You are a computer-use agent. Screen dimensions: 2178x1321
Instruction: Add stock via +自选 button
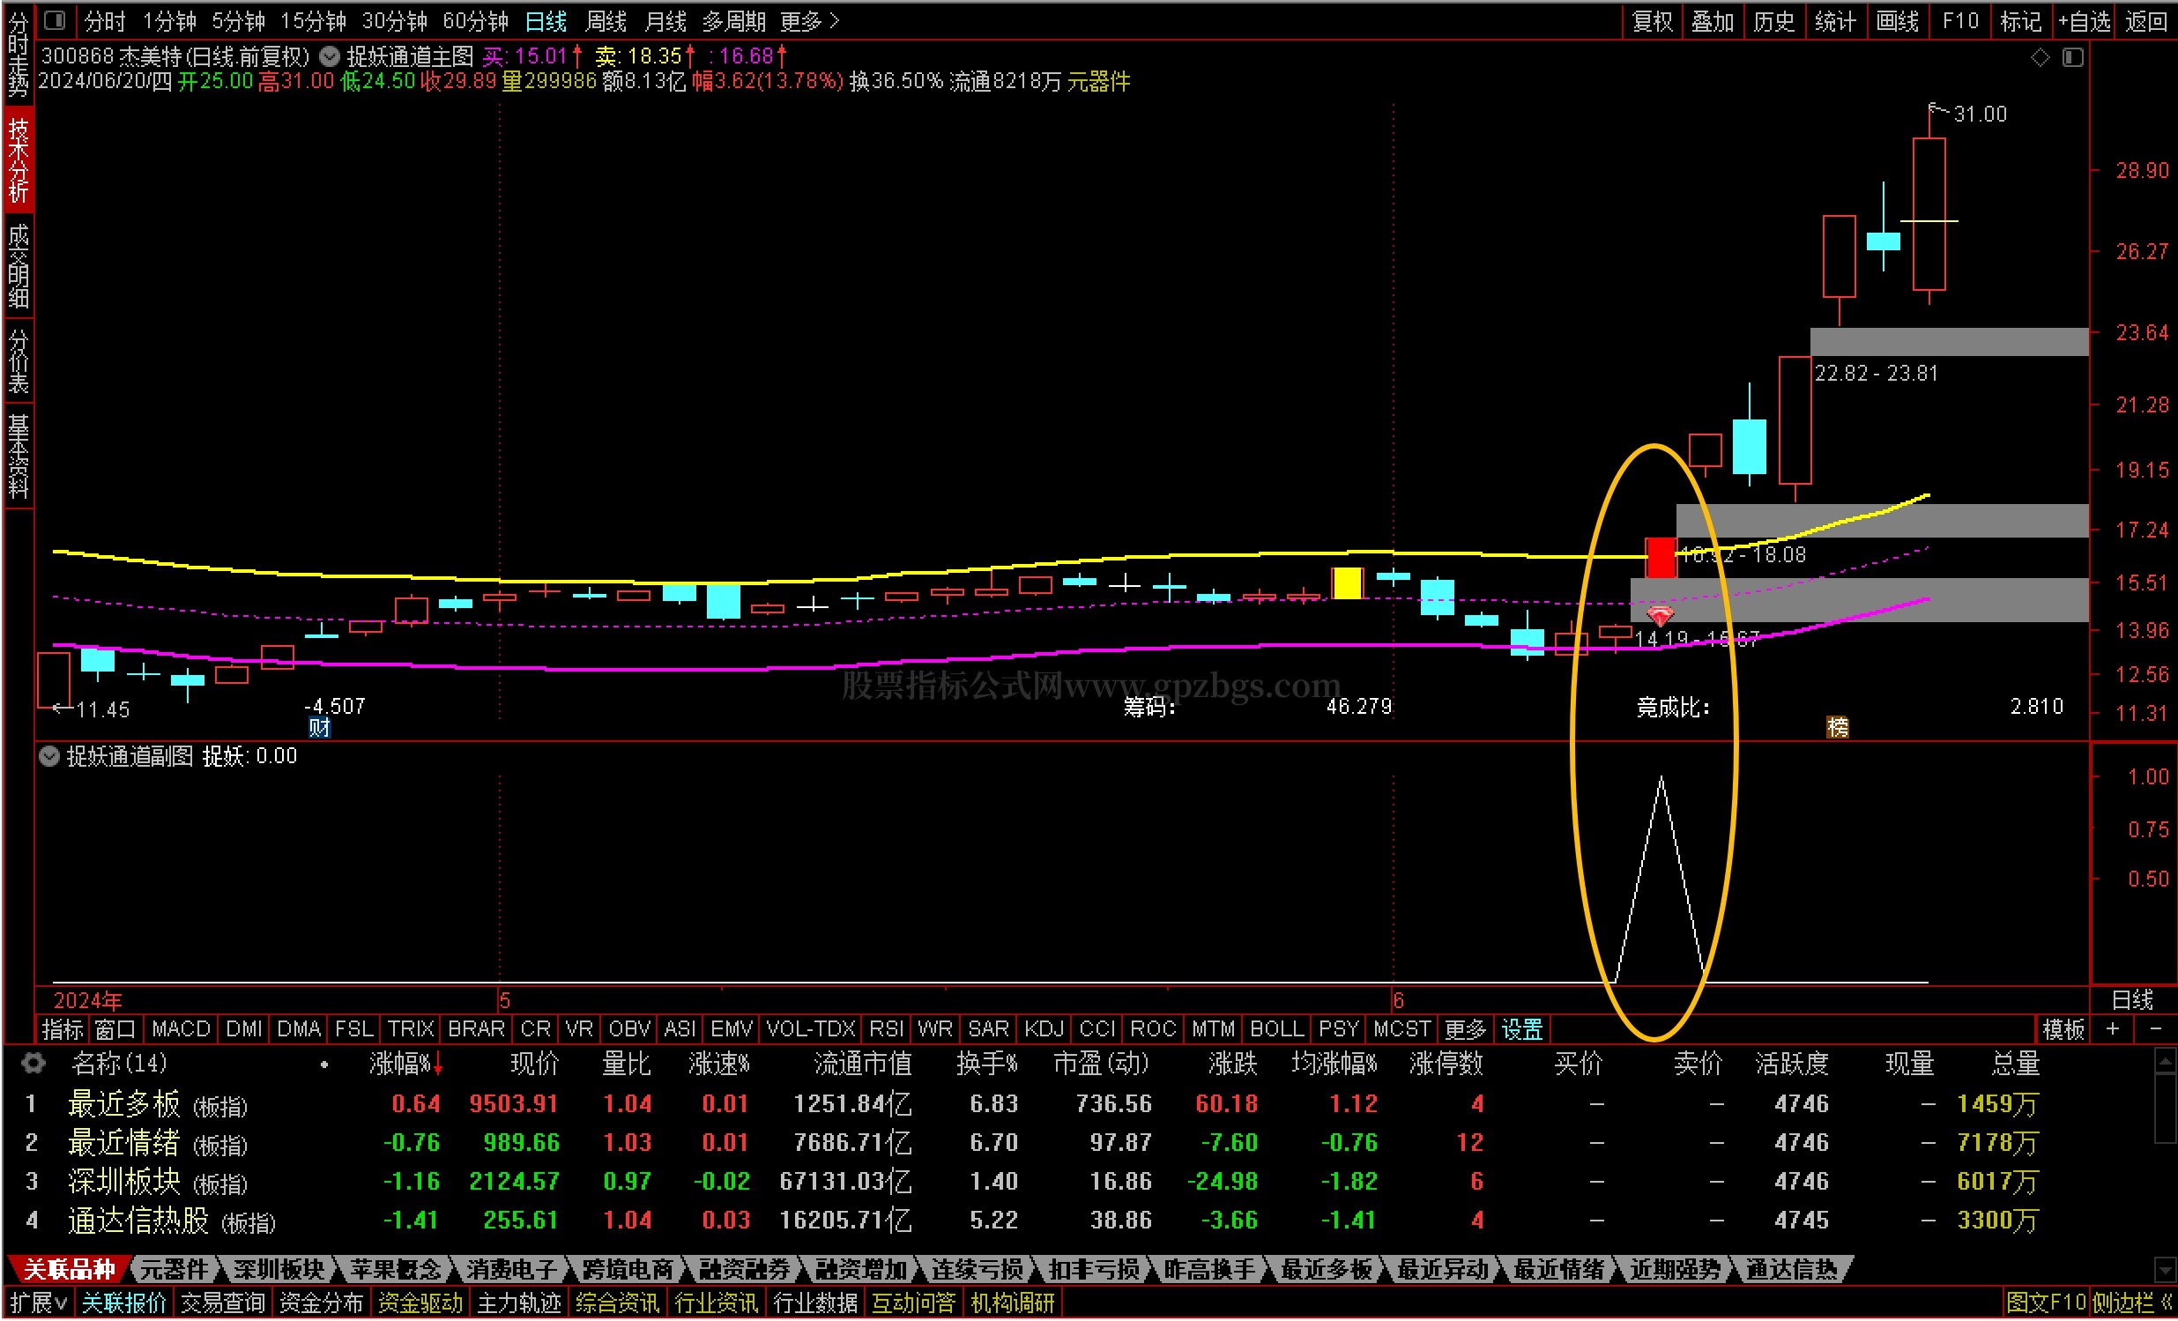click(x=2084, y=20)
